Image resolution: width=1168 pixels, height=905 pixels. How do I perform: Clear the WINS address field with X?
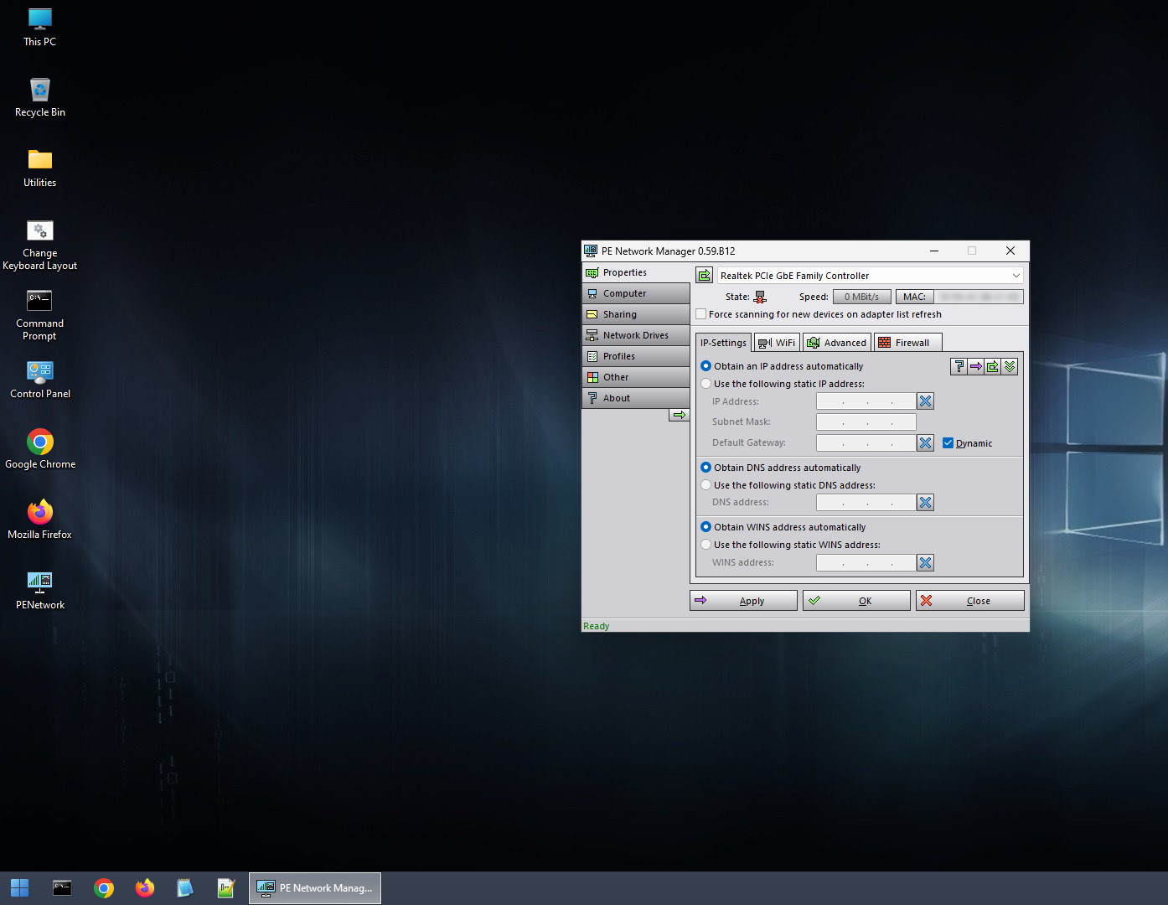pyautogui.click(x=925, y=563)
